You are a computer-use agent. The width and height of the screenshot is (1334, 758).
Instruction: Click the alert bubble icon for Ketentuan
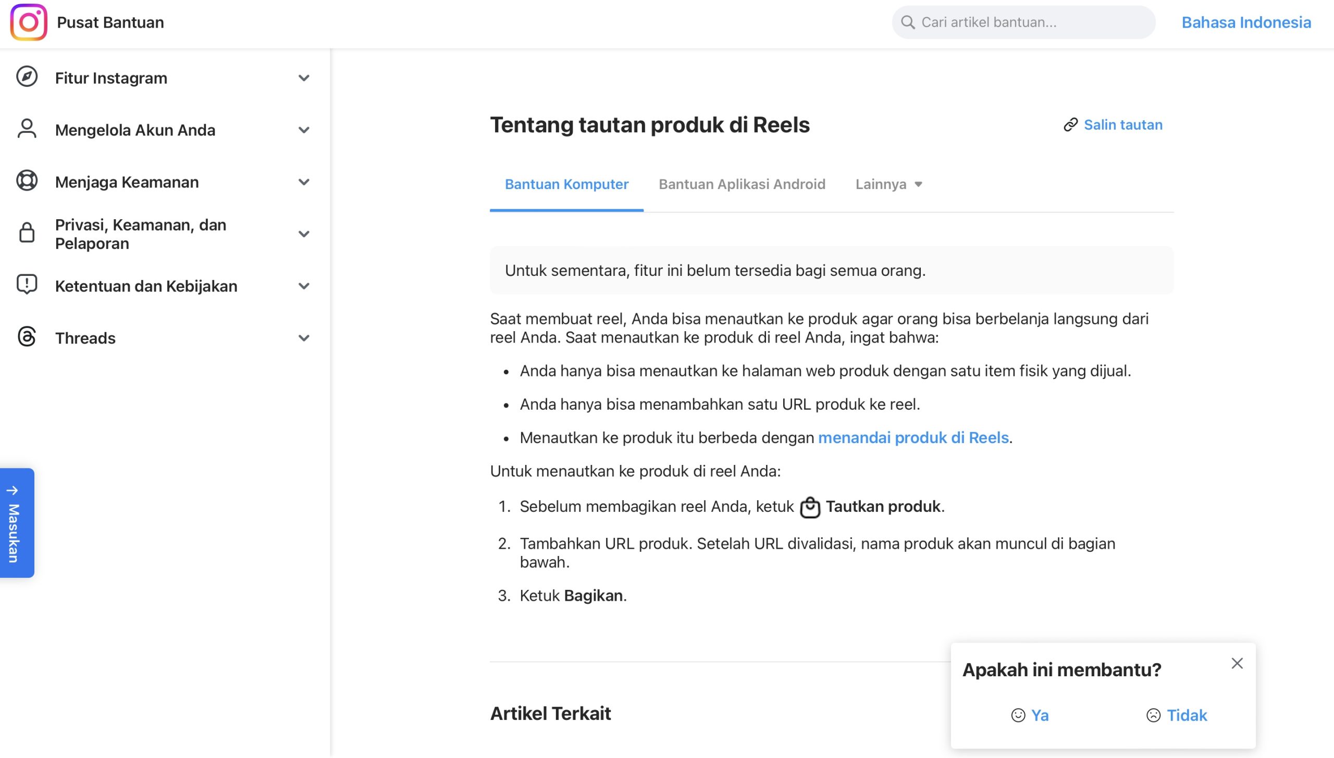pos(27,285)
